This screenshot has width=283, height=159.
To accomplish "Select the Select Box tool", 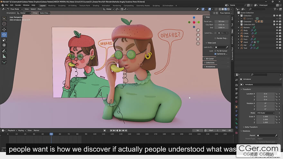I will [4, 19].
